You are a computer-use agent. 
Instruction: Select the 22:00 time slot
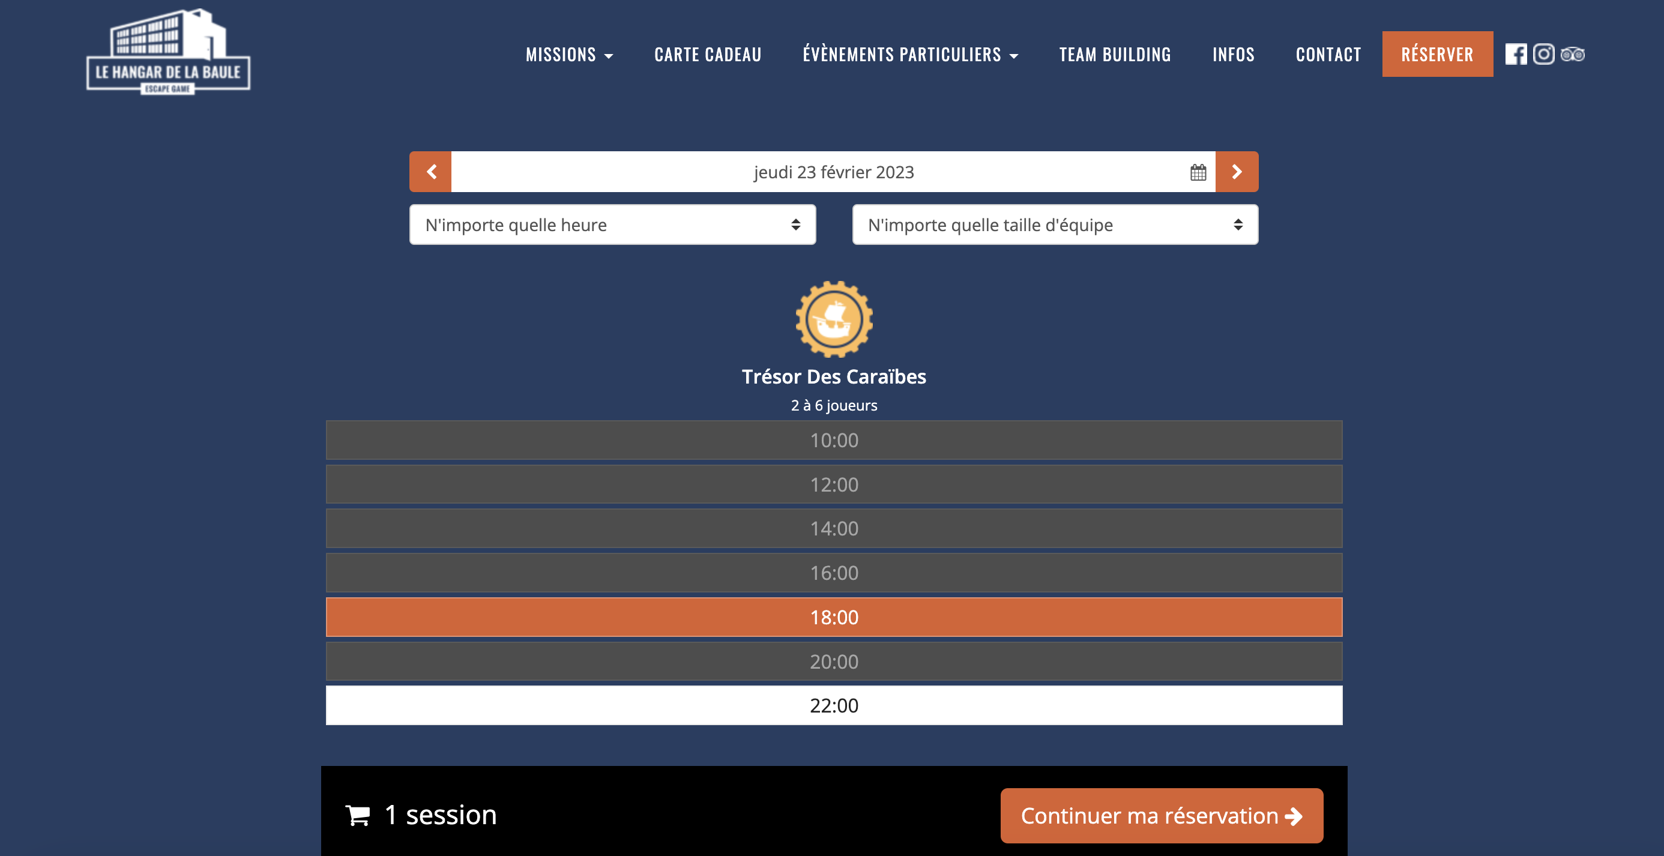pyautogui.click(x=834, y=705)
